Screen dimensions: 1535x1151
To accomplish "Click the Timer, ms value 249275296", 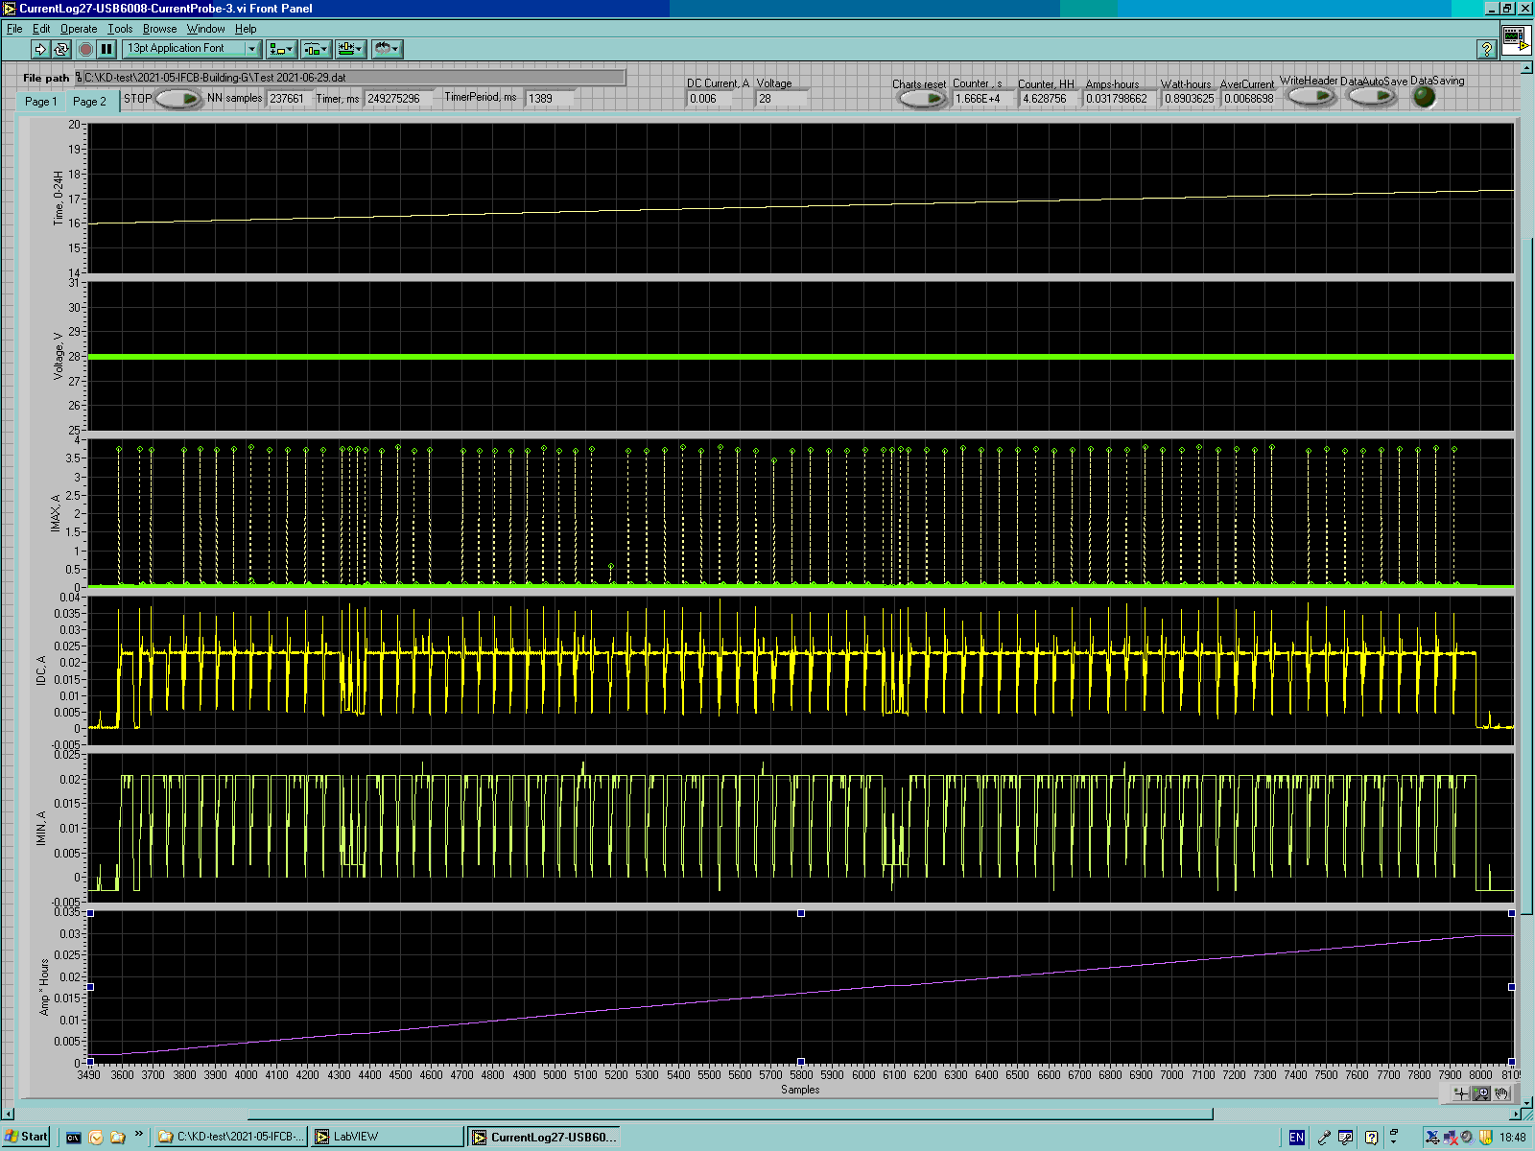I will click(398, 99).
